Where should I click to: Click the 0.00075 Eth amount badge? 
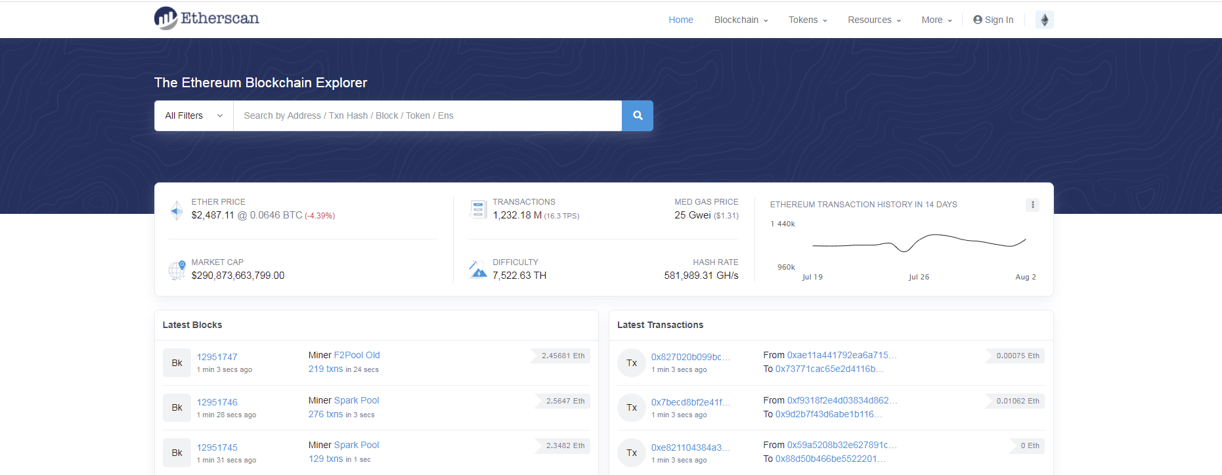click(x=1015, y=356)
